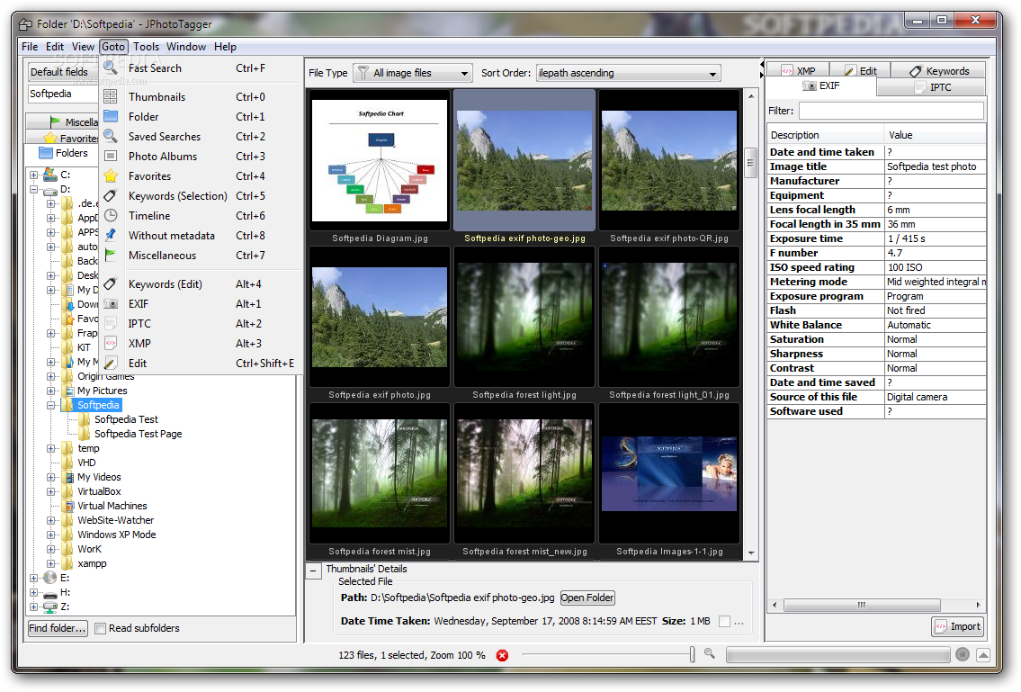1021x692 pixels.
Task: Switch to the Keywords tab
Action: click(938, 70)
